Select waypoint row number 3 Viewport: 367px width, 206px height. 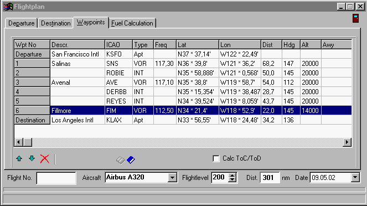coord(32,83)
